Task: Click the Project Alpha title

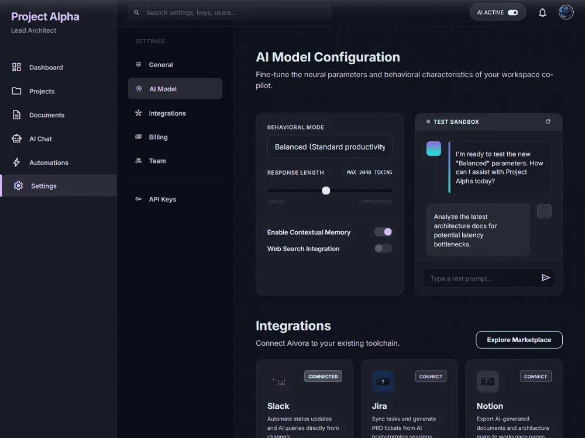Action: [45, 16]
